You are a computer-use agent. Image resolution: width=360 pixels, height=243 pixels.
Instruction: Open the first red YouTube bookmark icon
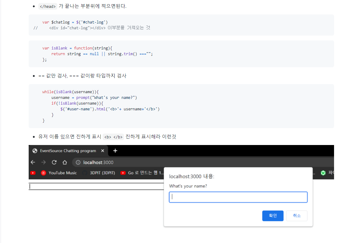point(33,173)
